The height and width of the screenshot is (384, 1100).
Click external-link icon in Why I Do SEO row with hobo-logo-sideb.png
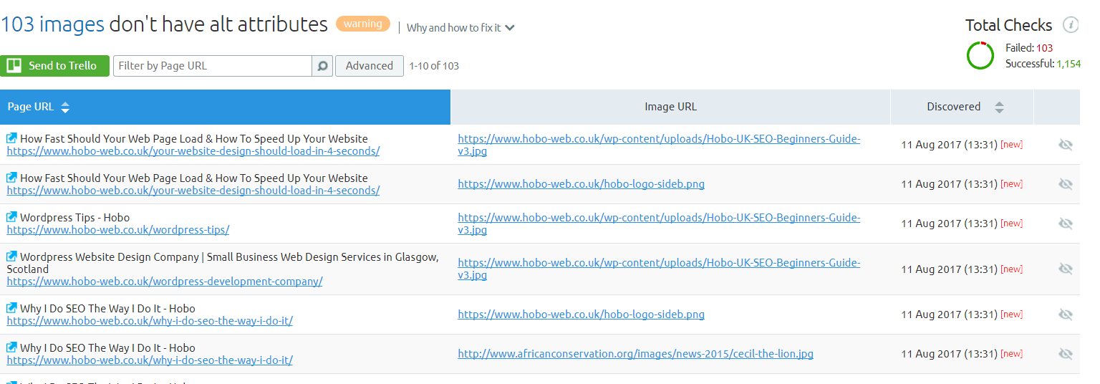[x=11, y=308]
